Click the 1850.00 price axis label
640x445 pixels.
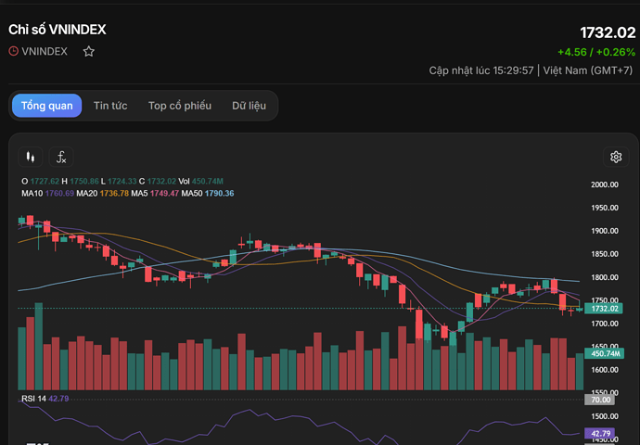pyautogui.click(x=605, y=254)
